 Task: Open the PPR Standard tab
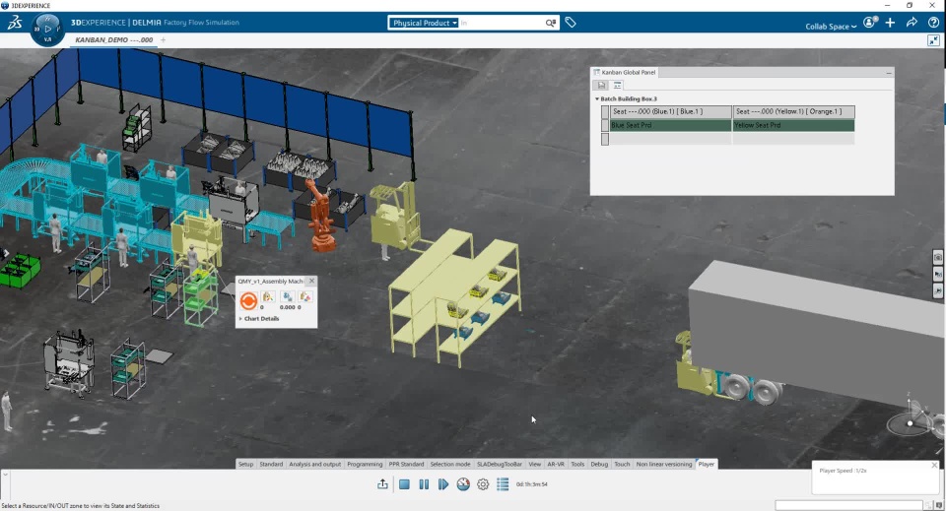click(x=406, y=464)
